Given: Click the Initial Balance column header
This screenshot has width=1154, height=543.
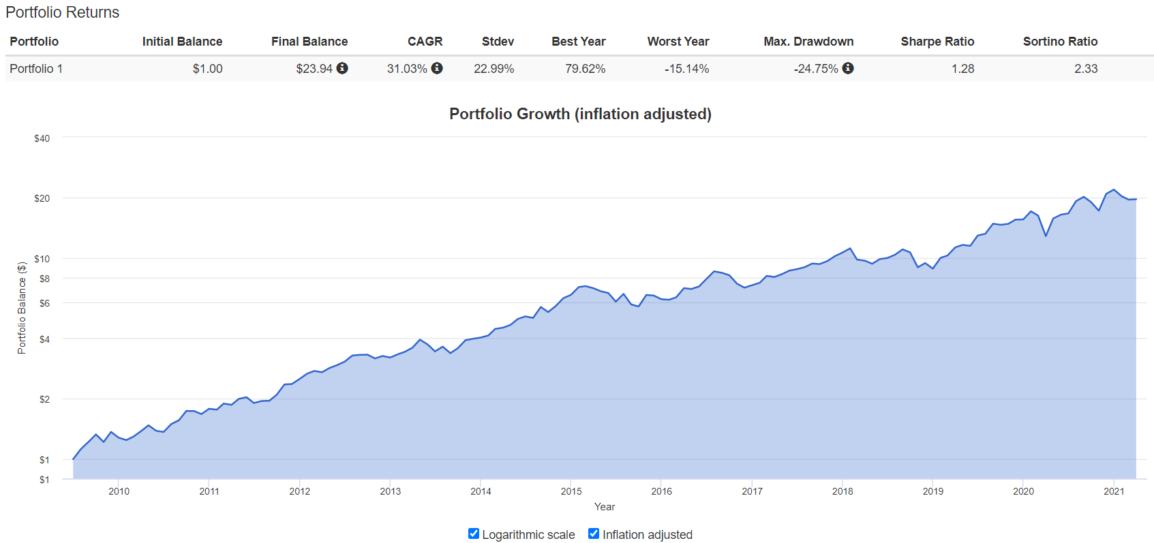Looking at the screenshot, I should 182,42.
